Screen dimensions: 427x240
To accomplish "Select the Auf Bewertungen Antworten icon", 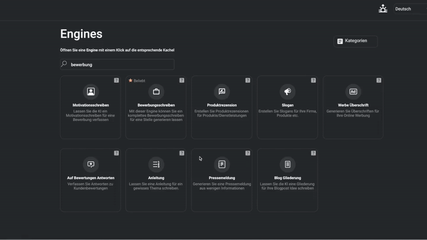I will 91,164.
